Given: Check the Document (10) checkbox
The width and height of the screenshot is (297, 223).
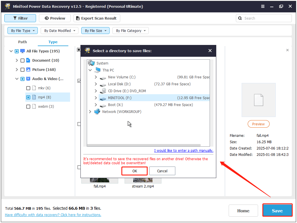Looking at the screenshot, I should point(22,61).
